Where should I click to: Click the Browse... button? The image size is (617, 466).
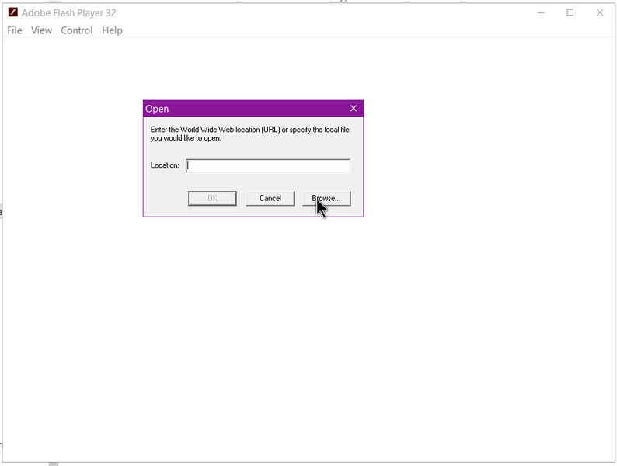coord(326,198)
